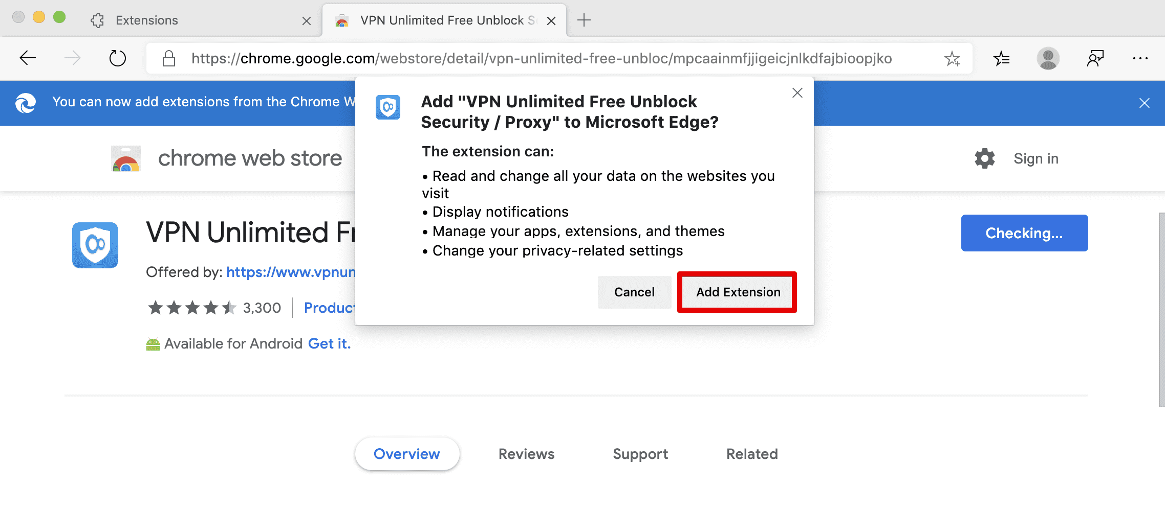Click inside the address bar URL
Viewport: 1165px width, 510px height.
(512, 58)
